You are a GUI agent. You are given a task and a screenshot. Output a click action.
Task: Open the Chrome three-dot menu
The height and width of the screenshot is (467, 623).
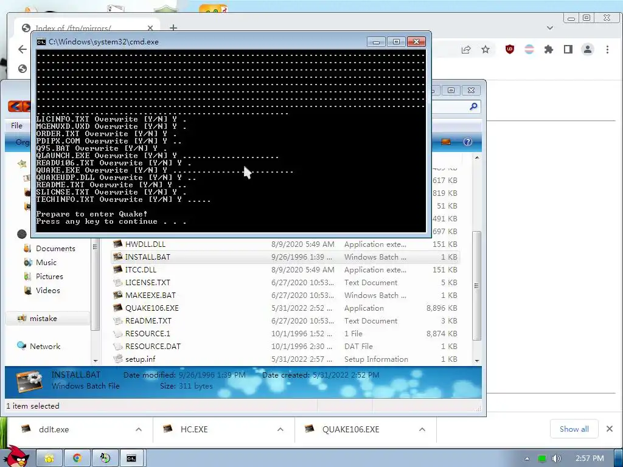point(608,49)
